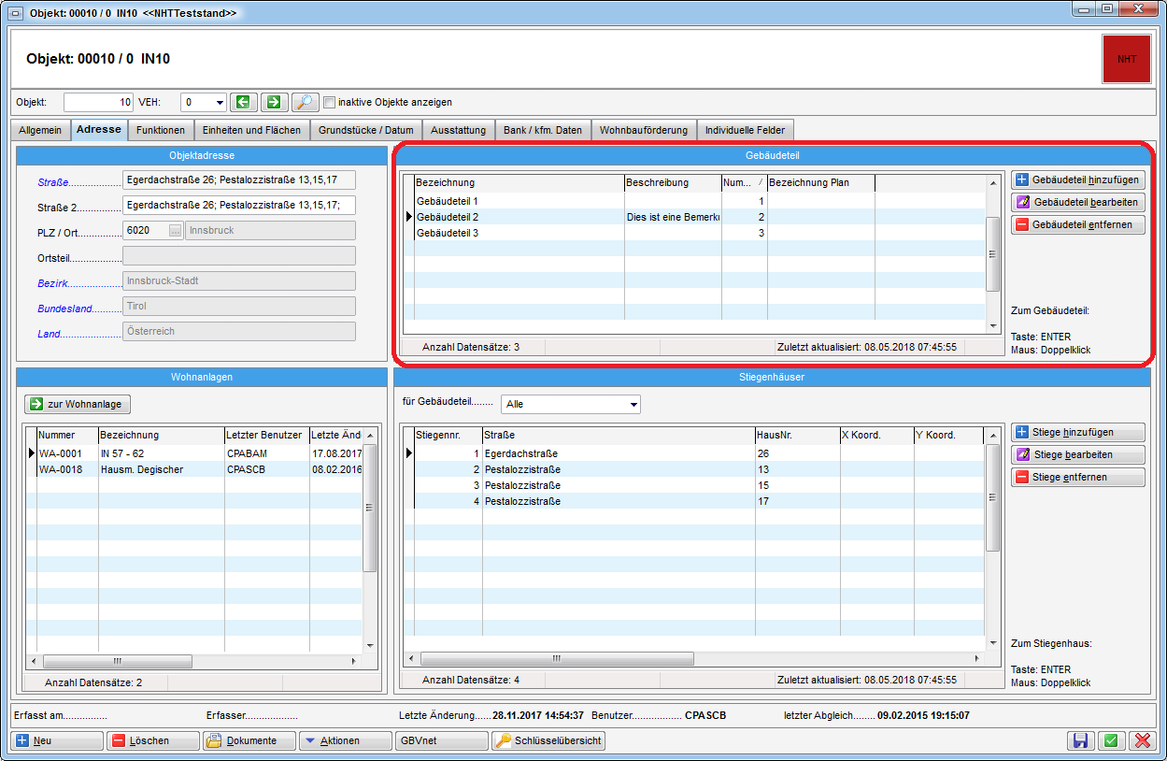Select the Gebäudeteil 3 row
Image resolution: width=1167 pixels, height=761 pixels.
coord(448,233)
